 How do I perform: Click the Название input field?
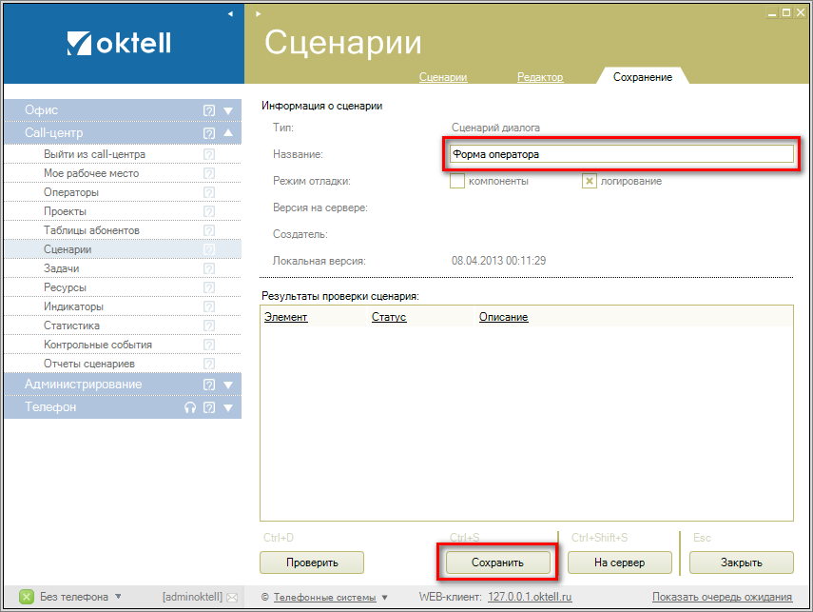(622, 154)
